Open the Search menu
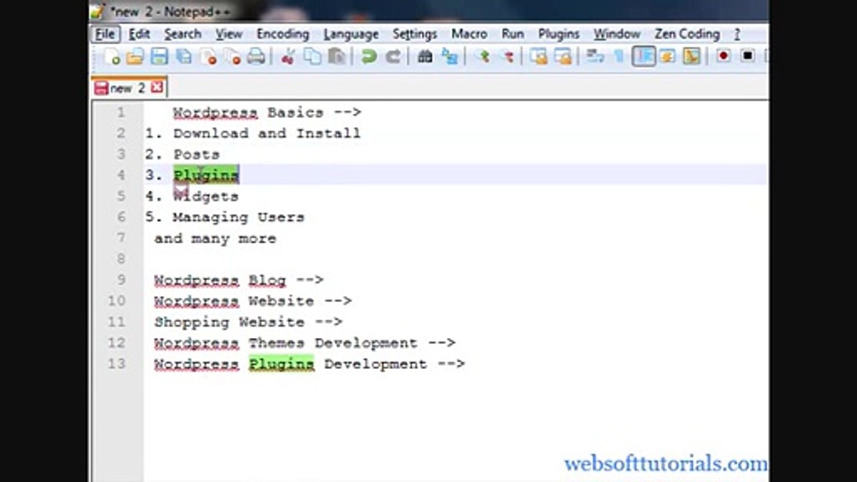The height and width of the screenshot is (482, 857). pyautogui.click(x=183, y=34)
